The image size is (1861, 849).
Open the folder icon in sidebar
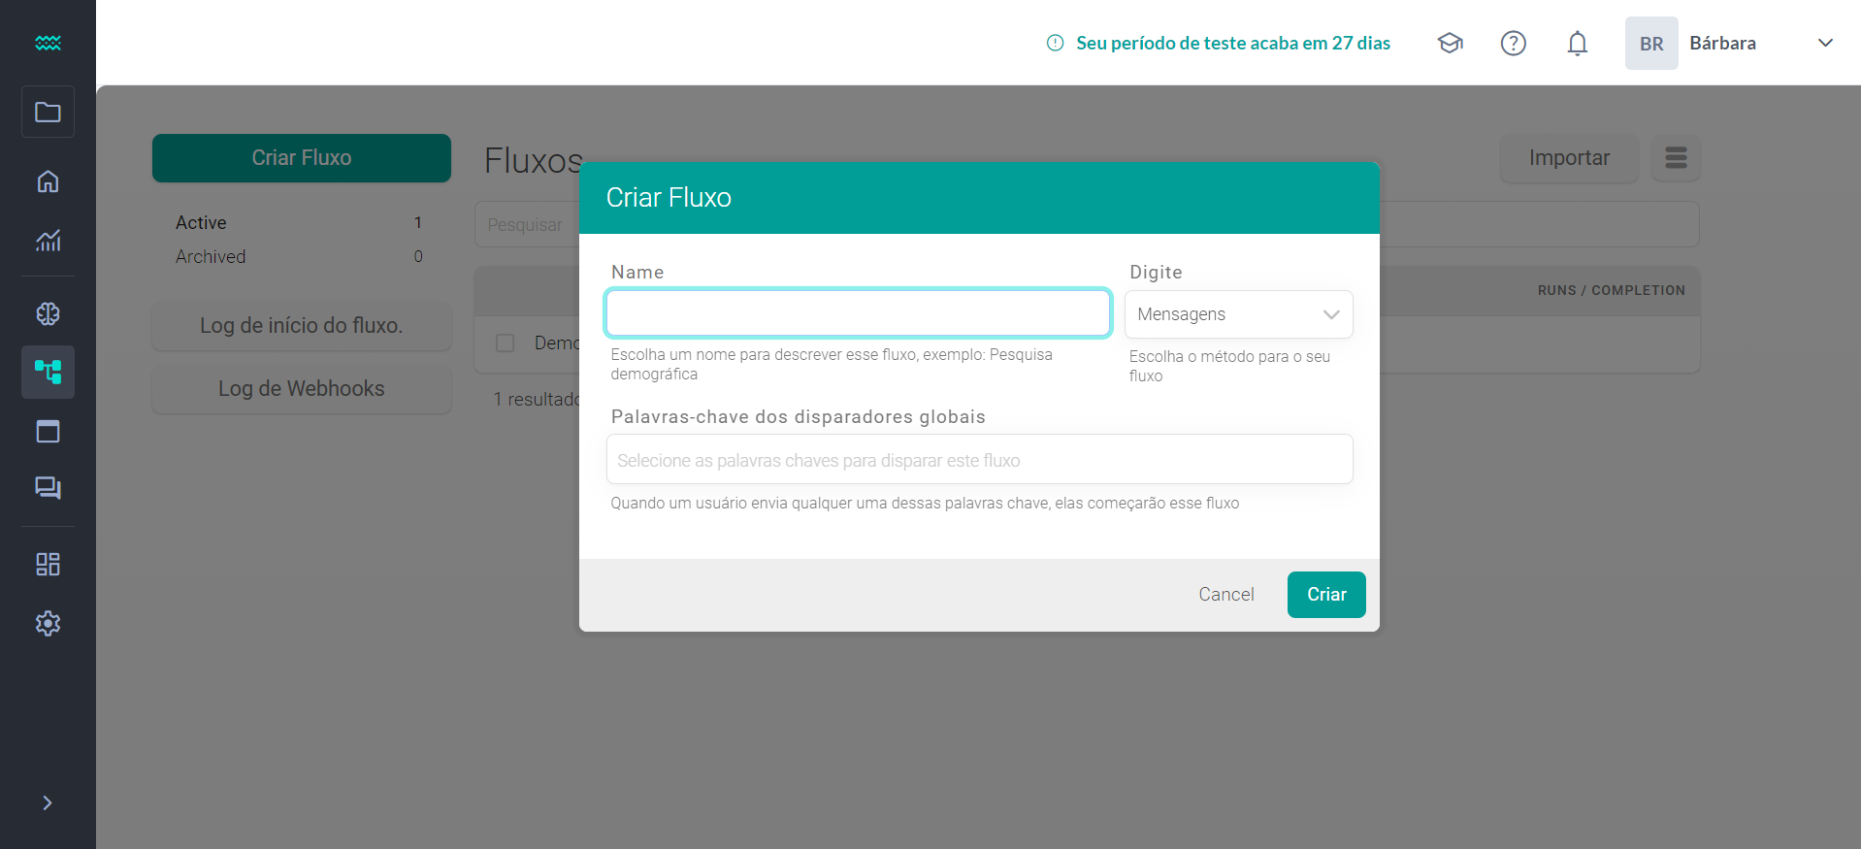[x=48, y=113]
